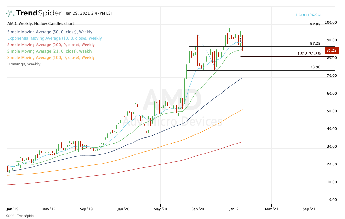
Task: Click the red 85.25 current price tag
Action: [x=331, y=50]
